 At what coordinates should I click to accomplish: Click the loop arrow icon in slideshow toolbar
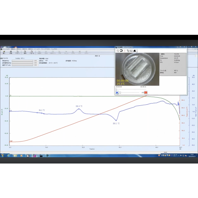(x=121, y=50)
